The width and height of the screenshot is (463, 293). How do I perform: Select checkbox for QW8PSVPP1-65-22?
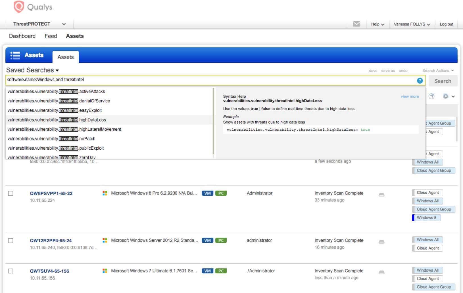11,193
